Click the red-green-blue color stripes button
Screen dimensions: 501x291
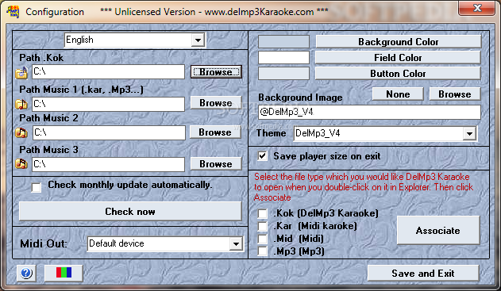tap(64, 273)
